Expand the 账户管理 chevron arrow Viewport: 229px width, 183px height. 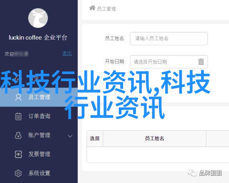[x=70, y=136]
